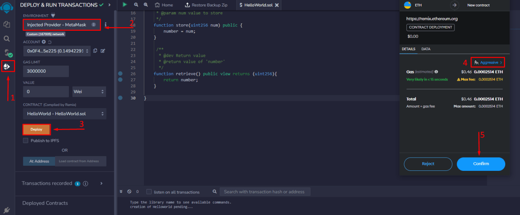Switch to Restore Backup Zip tab

click(207, 5)
